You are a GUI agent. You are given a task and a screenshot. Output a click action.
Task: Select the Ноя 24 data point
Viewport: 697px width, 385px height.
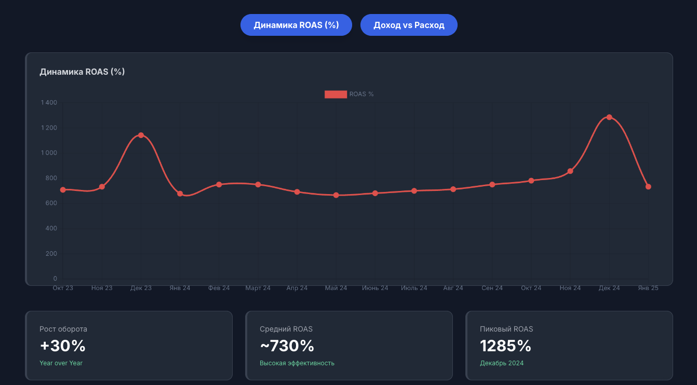click(570, 171)
